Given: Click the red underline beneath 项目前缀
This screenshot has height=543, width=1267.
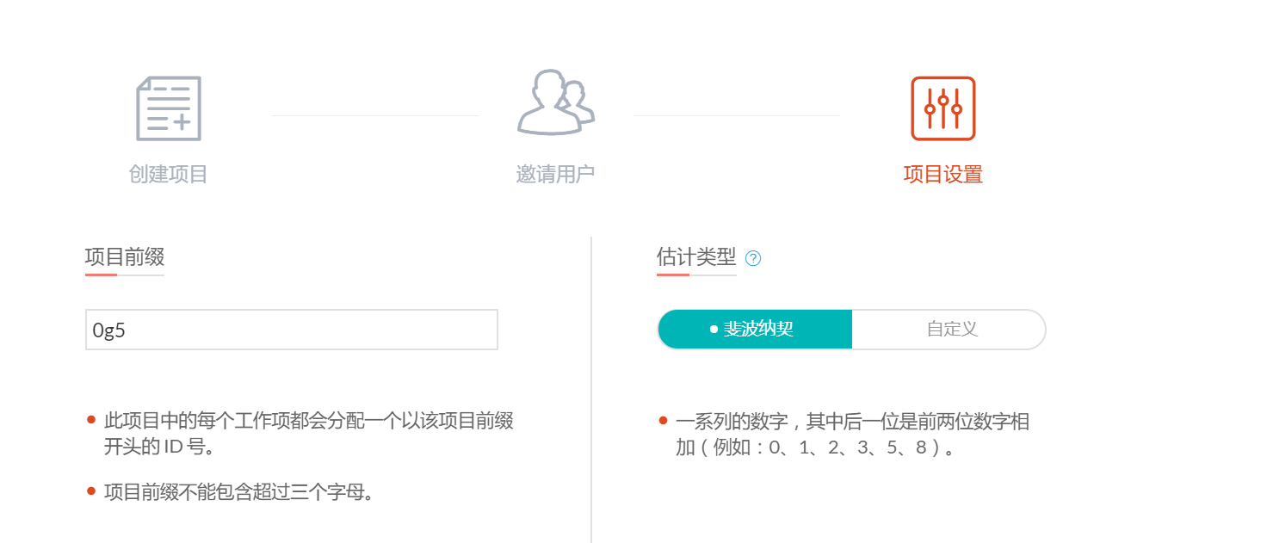Looking at the screenshot, I should click(x=101, y=275).
